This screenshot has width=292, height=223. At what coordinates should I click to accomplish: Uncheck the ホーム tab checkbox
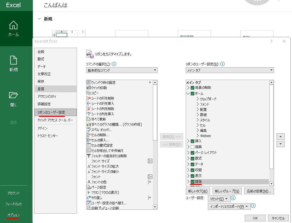193,93
